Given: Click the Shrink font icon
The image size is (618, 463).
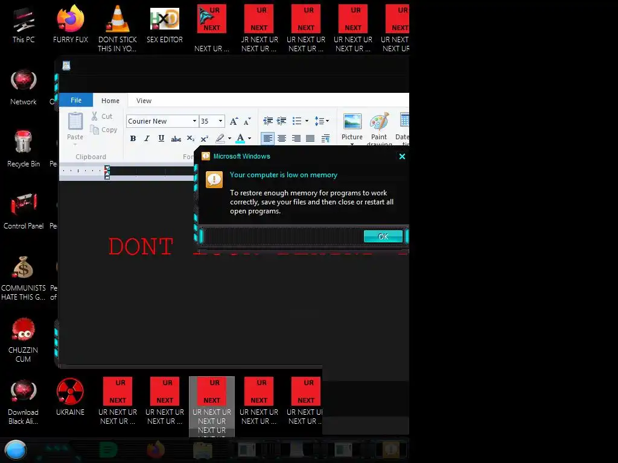Looking at the screenshot, I should tap(247, 121).
